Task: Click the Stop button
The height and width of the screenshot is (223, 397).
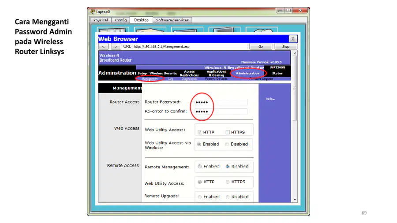Action: [285, 47]
